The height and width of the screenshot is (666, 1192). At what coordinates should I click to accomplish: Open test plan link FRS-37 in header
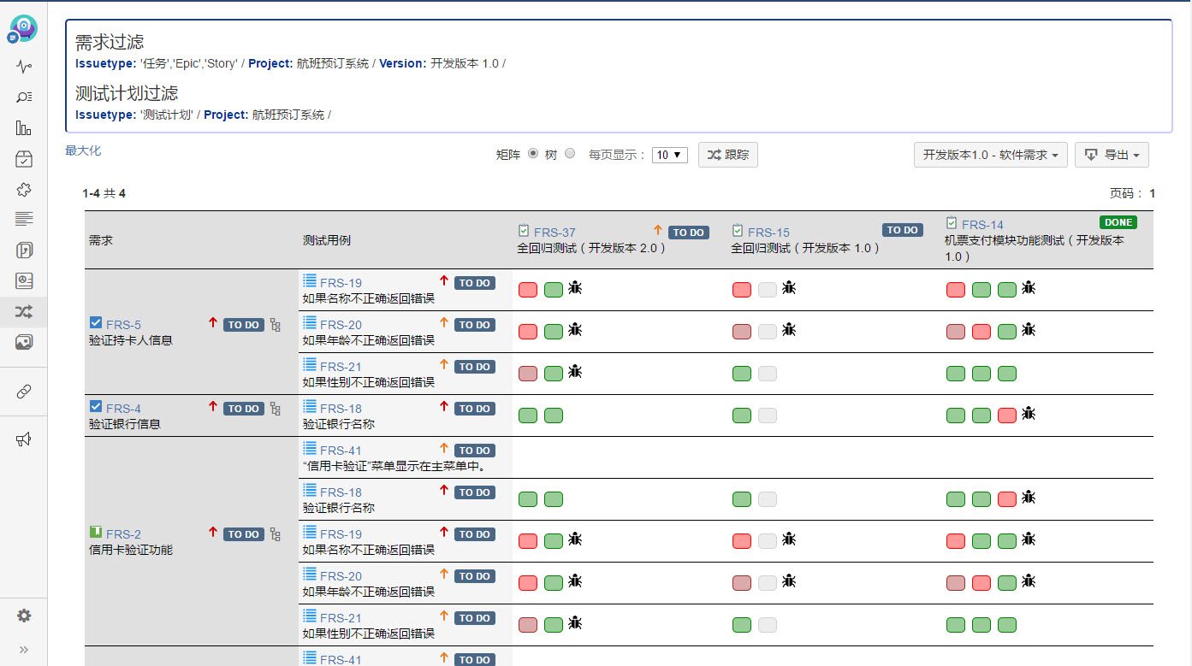point(554,233)
